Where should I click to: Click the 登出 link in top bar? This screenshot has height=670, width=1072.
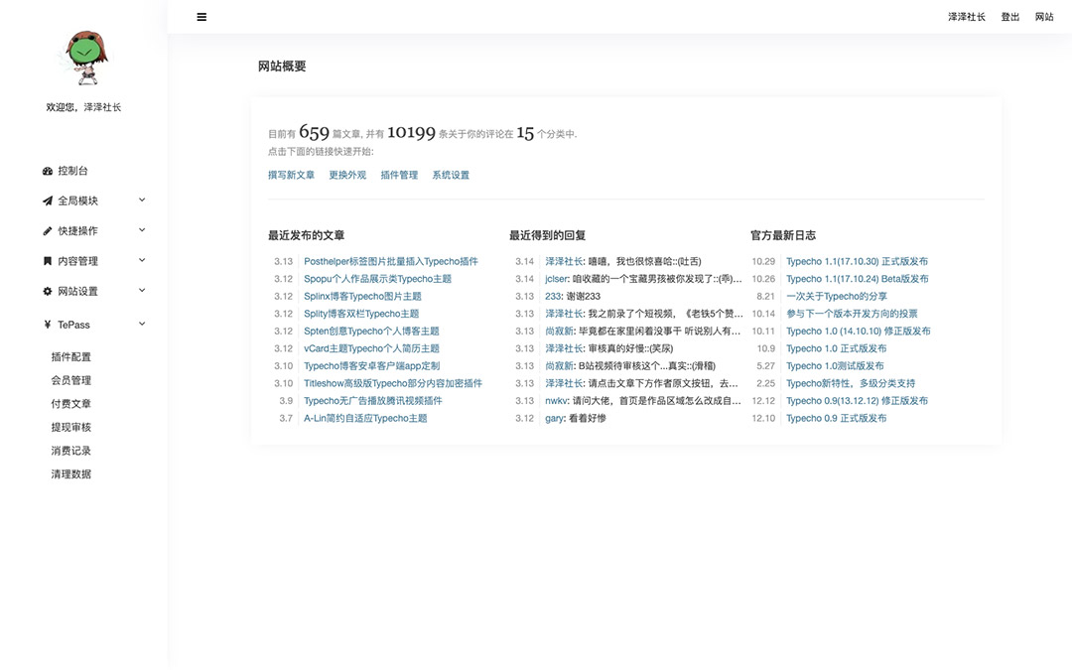click(1010, 17)
